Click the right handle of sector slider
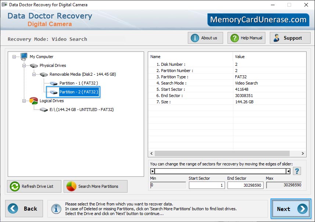315x222 pixels. pos(288,171)
